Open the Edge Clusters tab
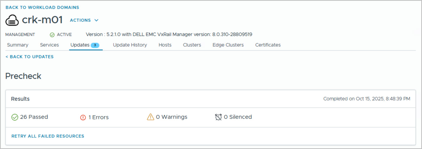Image resolution: width=422 pixels, height=149 pixels. (x=228, y=45)
